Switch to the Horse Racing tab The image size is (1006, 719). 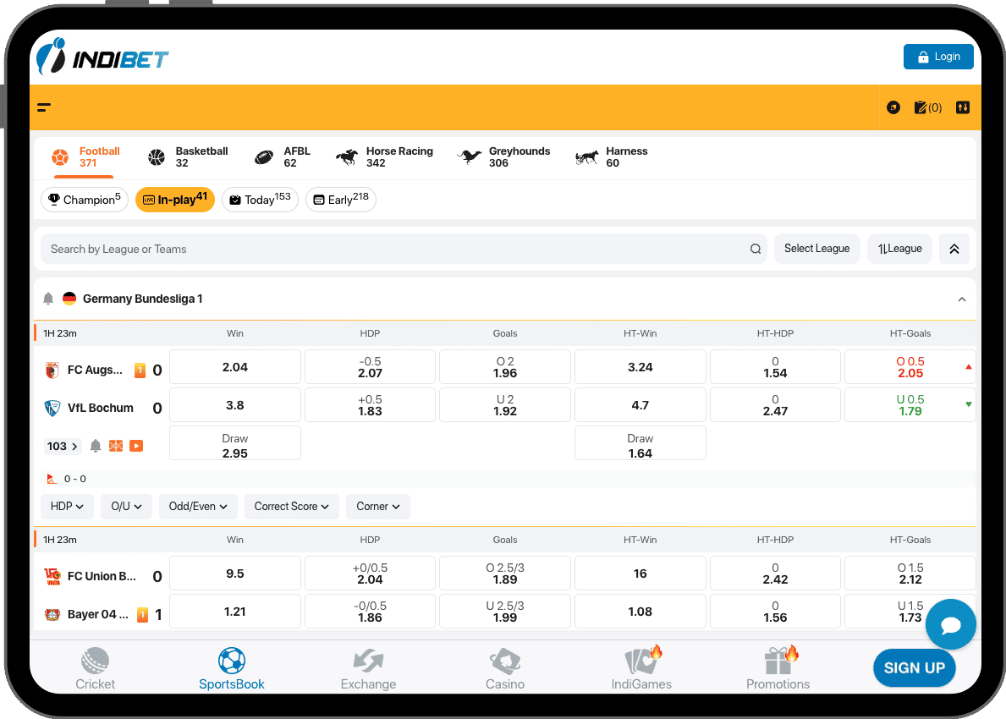tap(385, 157)
